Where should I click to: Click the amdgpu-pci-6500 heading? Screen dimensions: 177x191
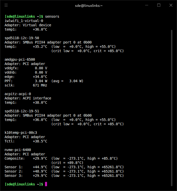(x=20, y=59)
